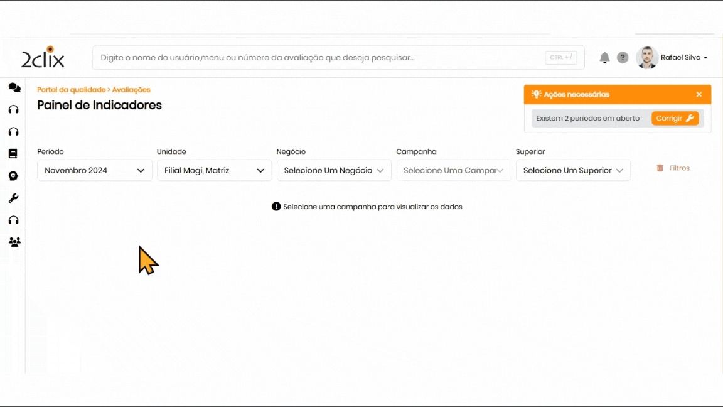Open help via question mark icon
Screen dimensions: 723x407
click(x=623, y=58)
